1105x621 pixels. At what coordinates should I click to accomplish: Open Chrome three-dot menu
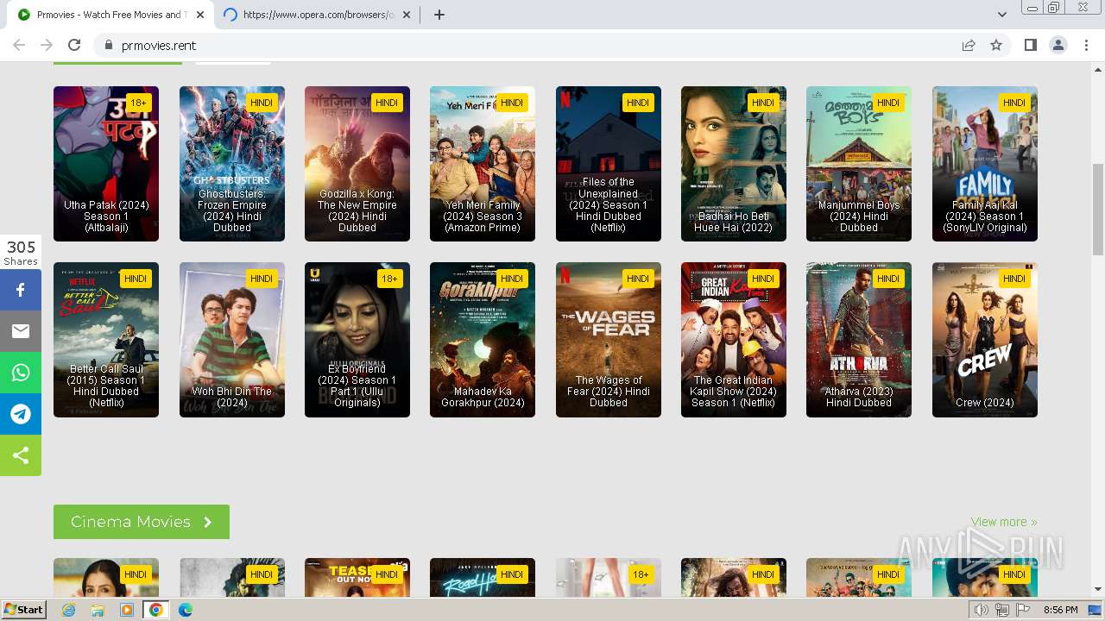tap(1086, 45)
